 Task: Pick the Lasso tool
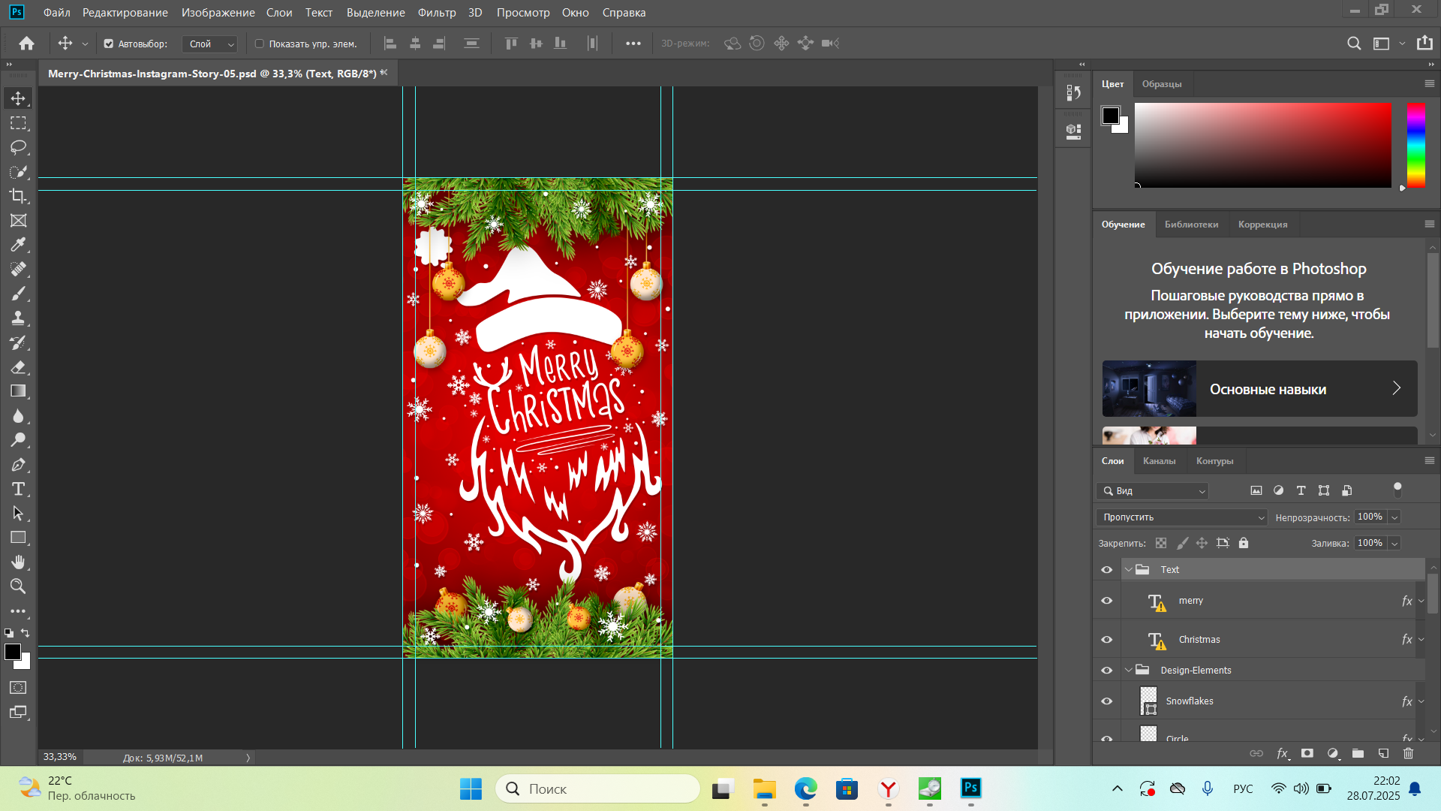18,147
